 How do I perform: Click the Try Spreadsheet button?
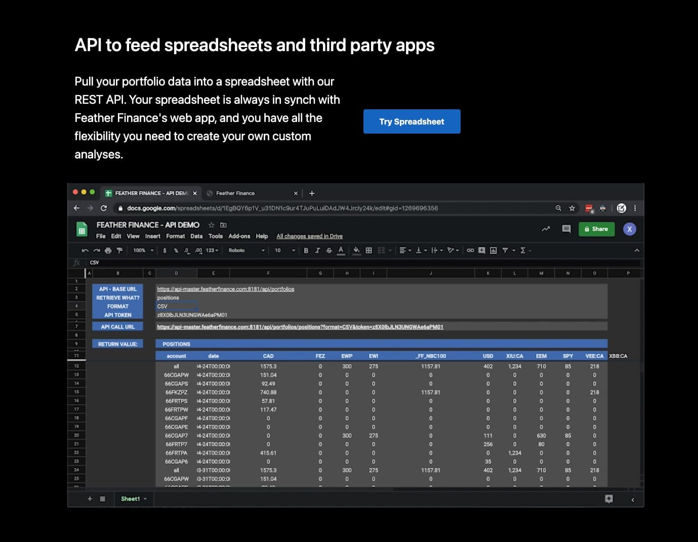coord(412,121)
